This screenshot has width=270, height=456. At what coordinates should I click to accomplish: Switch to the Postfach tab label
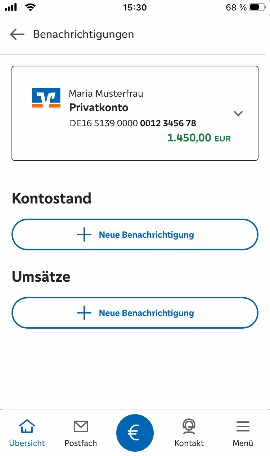pyautogui.click(x=81, y=443)
